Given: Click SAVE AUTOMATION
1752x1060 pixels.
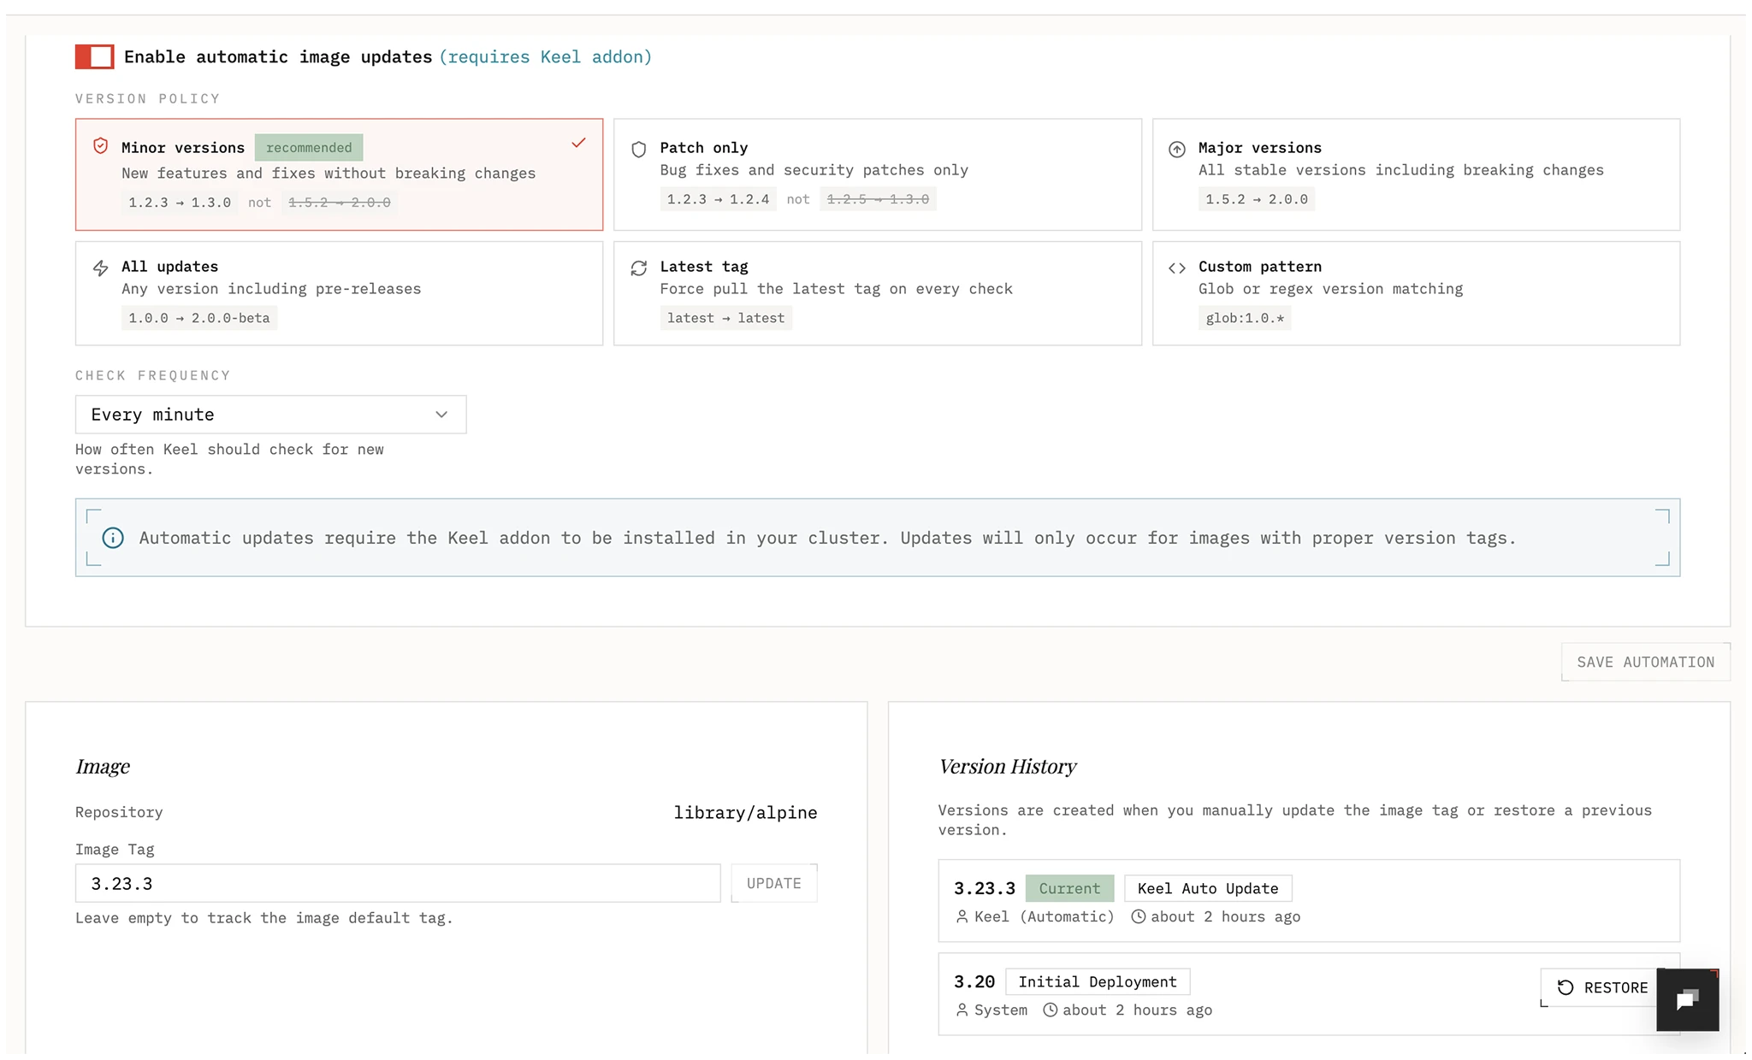Looking at the screenshot, I should point(1645,662).
